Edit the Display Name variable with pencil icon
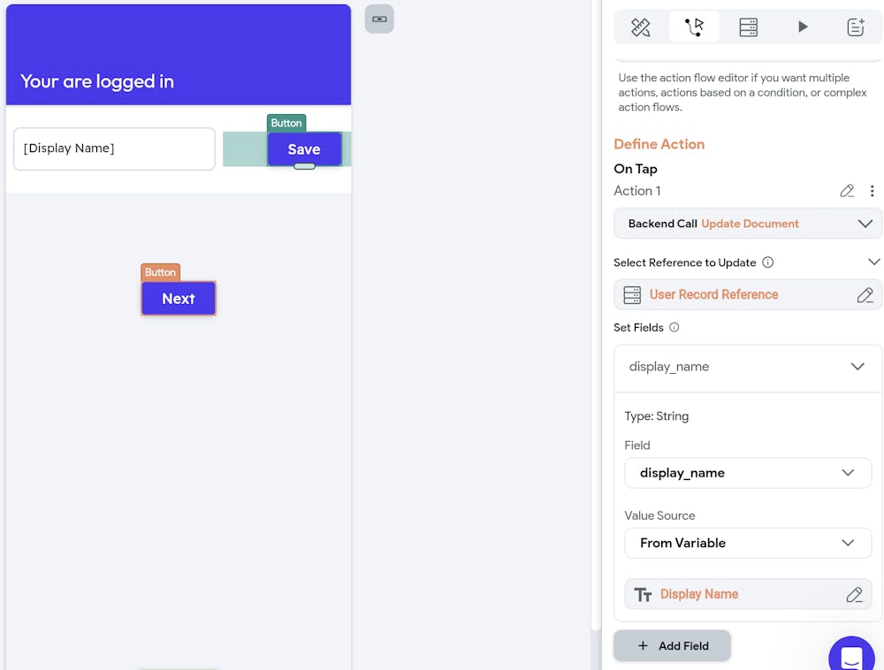The image size is (884, 670). tap(853, 594)
